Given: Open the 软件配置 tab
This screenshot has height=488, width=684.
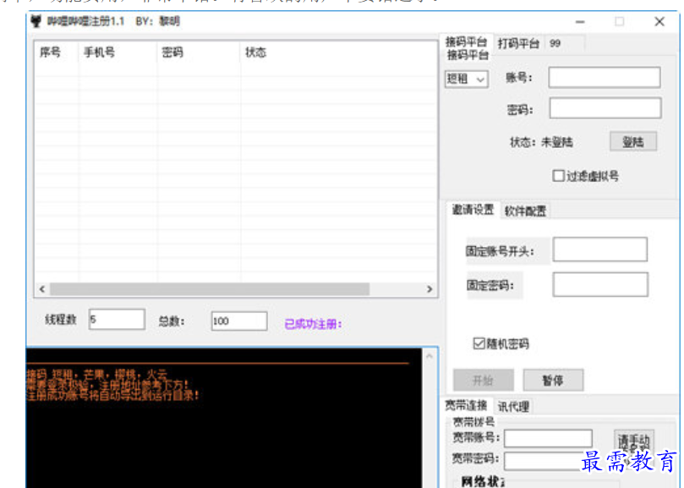Looking at the screenshot, I should click(525, 211).
